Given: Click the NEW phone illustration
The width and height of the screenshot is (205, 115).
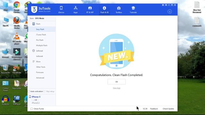Looking at the screenshot, I should tap(117, 51).
